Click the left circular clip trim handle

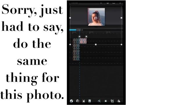79,36
